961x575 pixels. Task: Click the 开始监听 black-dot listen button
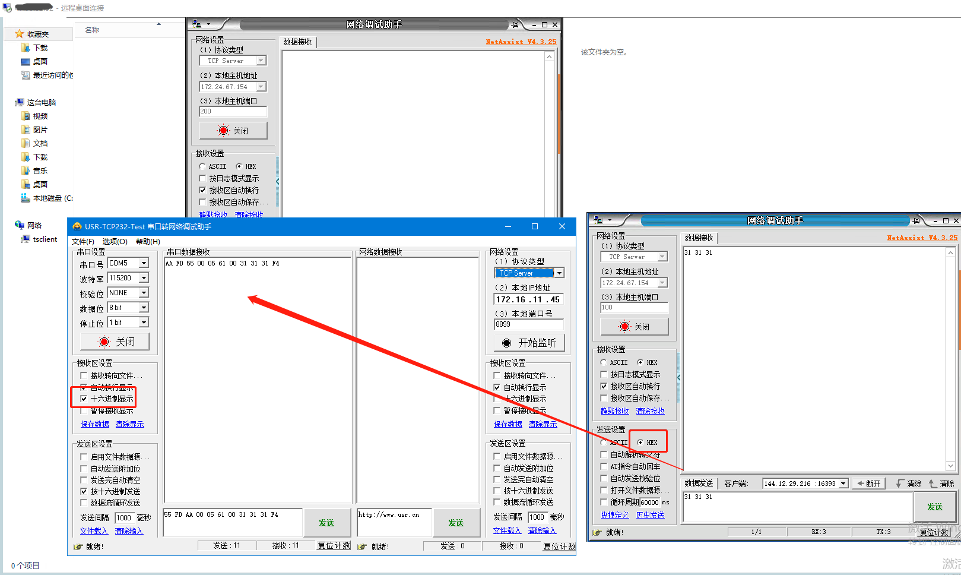coord(529,343)
